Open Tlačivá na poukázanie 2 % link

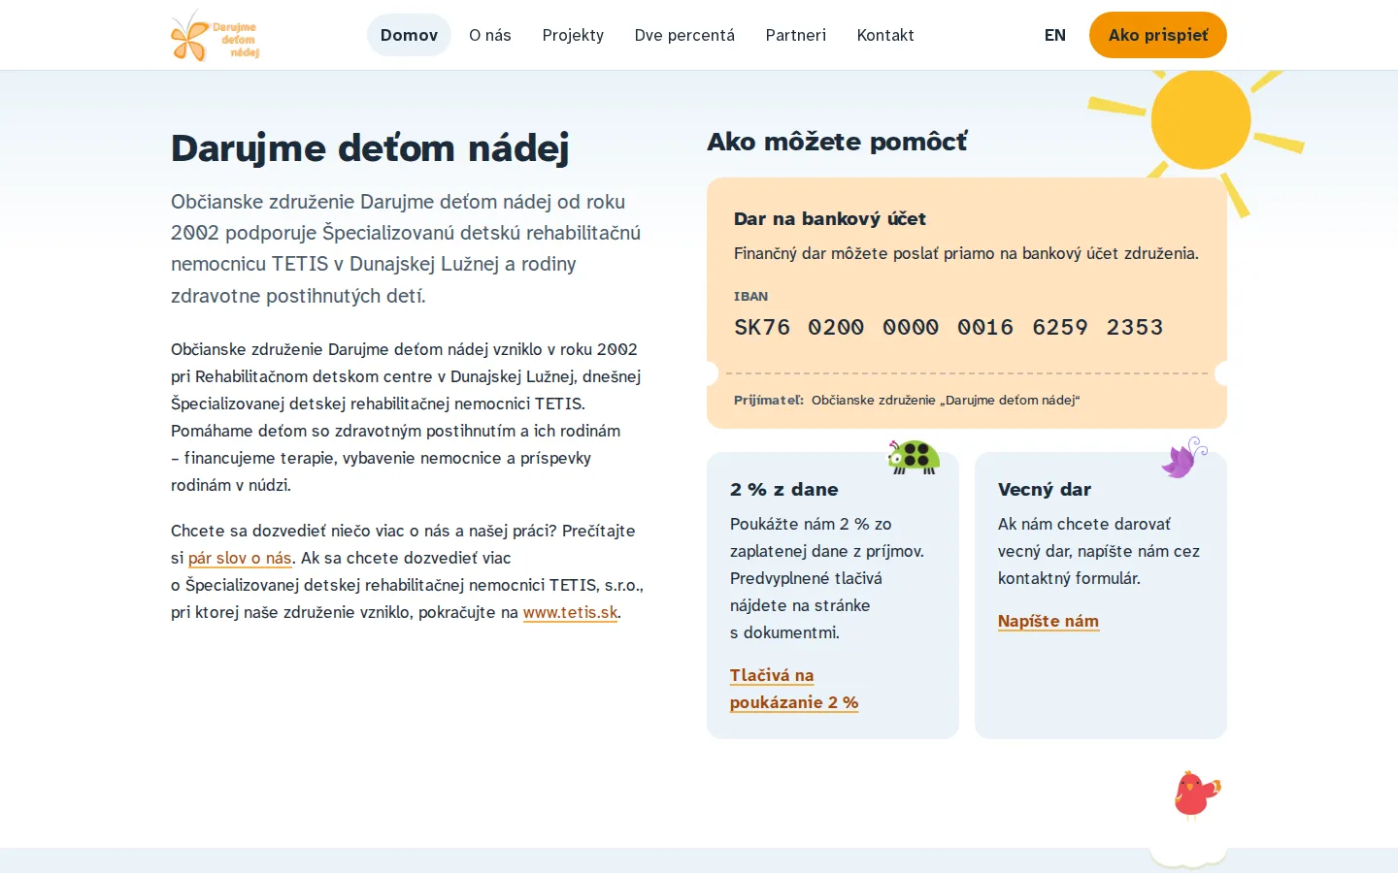[794, 689]
